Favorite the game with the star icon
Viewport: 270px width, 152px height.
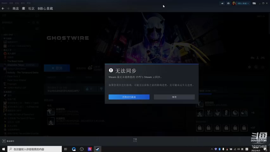[263, 67]
